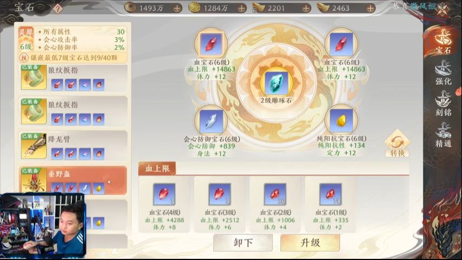Click plus next to 2463 ingots

click(x=370, y=8)
